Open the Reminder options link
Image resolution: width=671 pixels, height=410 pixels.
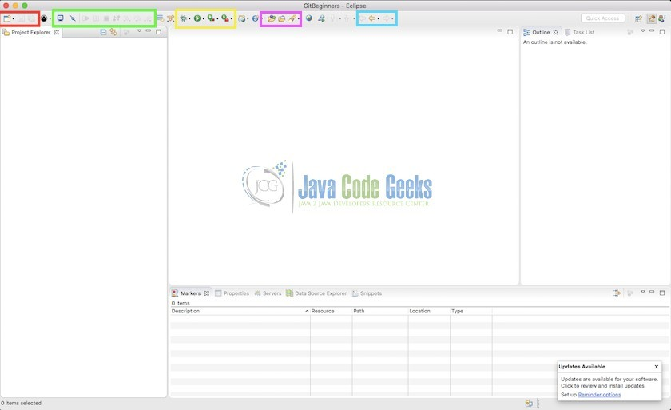point(599,395)
